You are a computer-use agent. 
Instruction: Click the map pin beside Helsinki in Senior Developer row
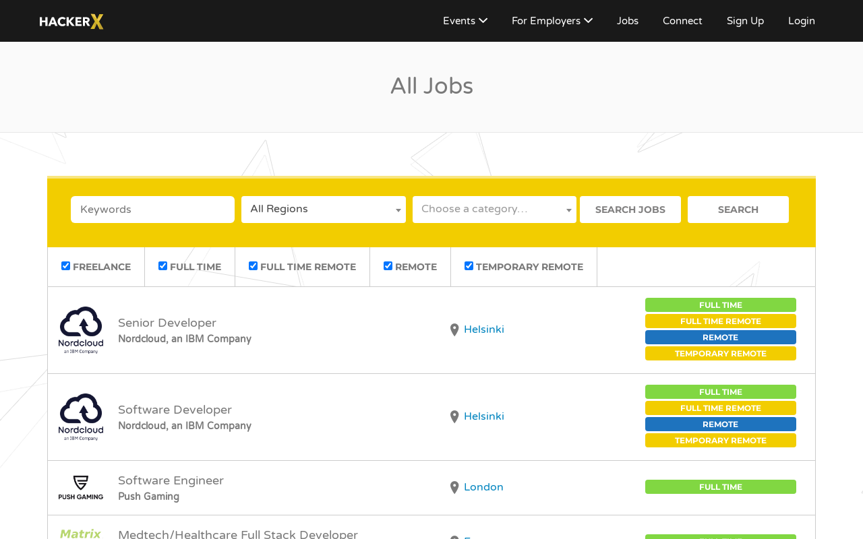pos(454,330)
